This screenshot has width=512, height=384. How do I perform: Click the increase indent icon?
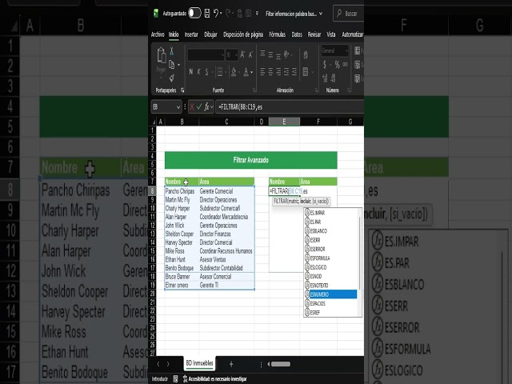[x=294, y=71]
